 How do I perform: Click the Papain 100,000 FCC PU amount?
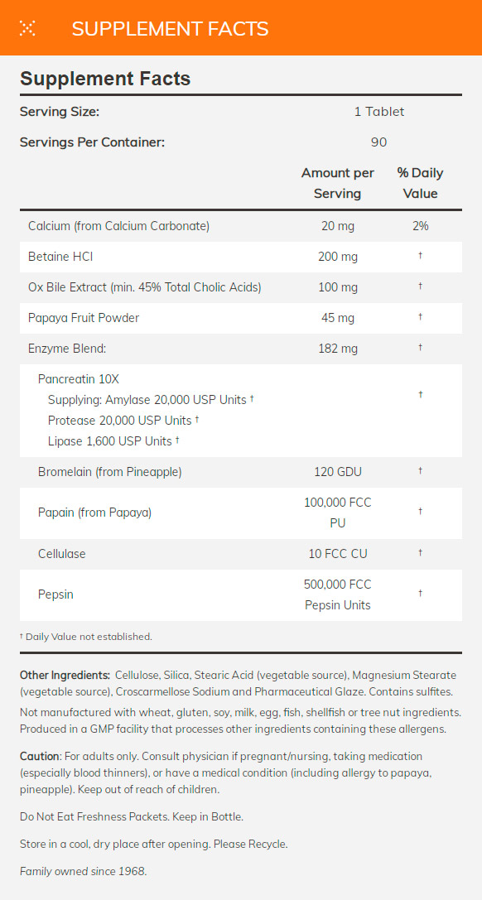coord(337,513)
